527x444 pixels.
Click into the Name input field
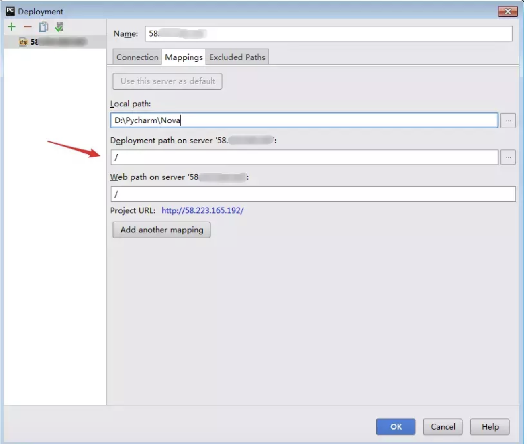click(x=329, y=34)
